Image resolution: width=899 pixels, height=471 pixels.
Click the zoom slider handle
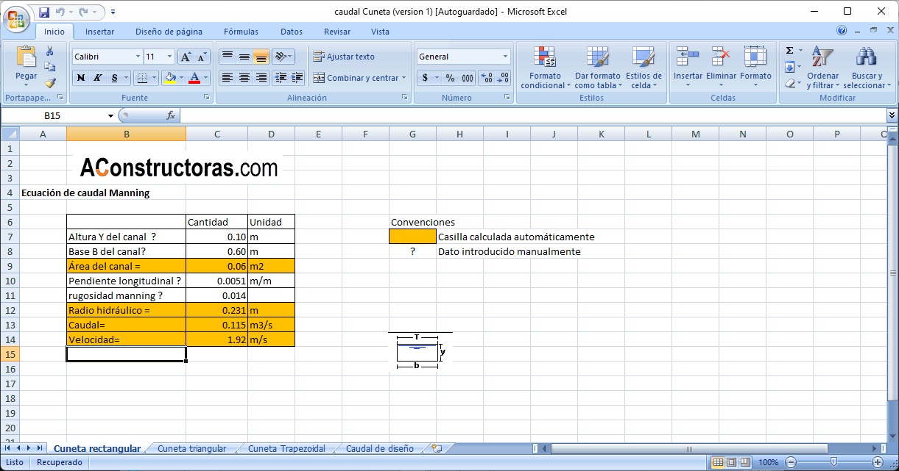(x=833, y=462)
